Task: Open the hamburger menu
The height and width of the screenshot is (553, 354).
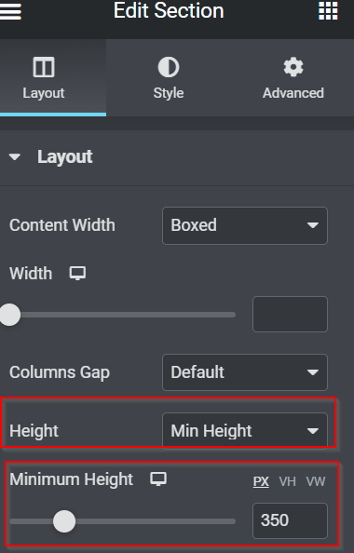Action: (x=10, y=11)
